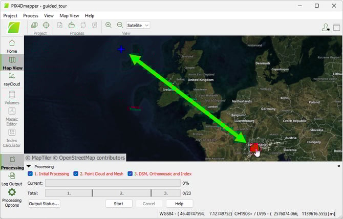This screenshot has height=219, width=343.
Task: Click the Help button in Processing panel
Action: 179,204
